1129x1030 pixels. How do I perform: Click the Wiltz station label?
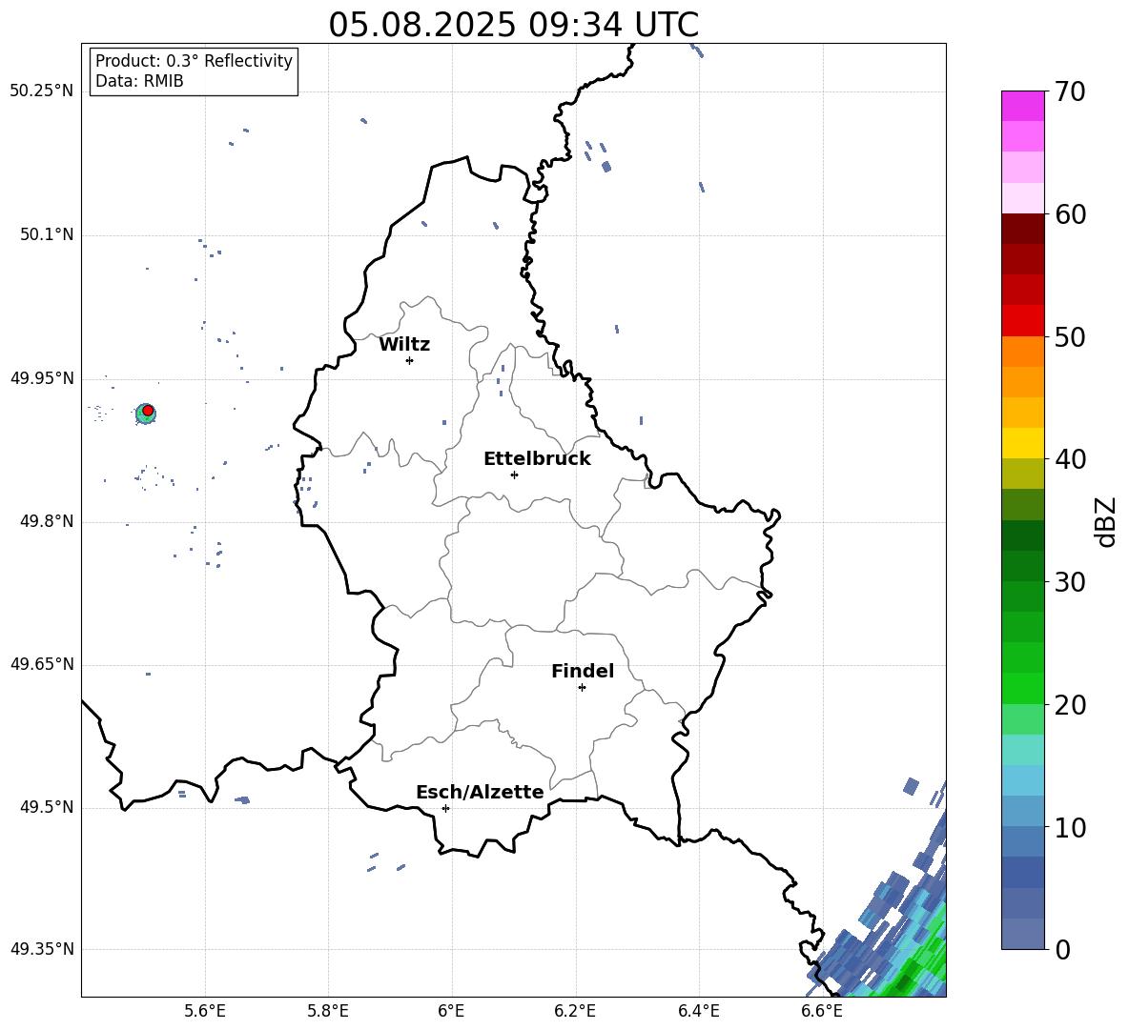coord(404,345)
